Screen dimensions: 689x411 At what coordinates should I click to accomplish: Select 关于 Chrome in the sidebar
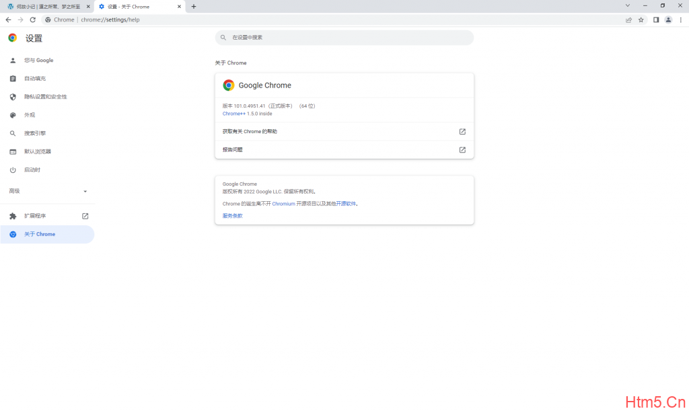[47, 235]
